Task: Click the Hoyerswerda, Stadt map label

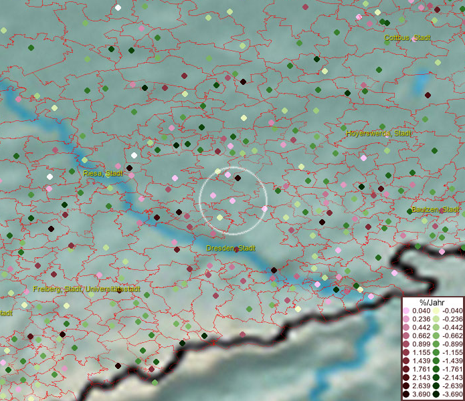Action: click(x=379, y=133)
